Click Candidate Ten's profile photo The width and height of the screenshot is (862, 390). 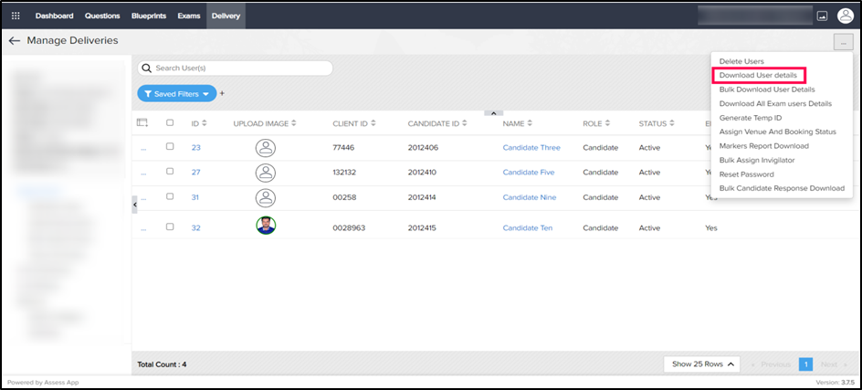[x=266, y=227]
